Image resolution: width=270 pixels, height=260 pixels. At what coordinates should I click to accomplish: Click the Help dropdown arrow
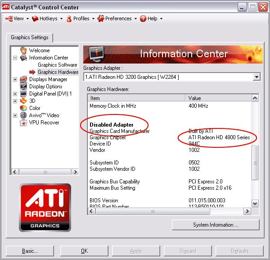[x=161, y=18]
